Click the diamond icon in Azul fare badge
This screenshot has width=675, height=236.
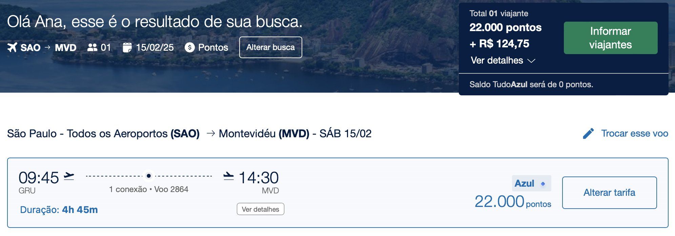coord(543,184)
